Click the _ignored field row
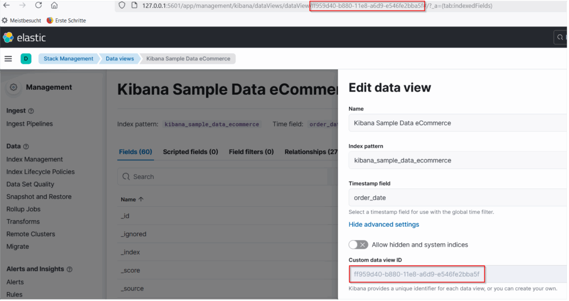Image resolution: width=569 pixels, height=301 pixels. [x=227, y=234]
